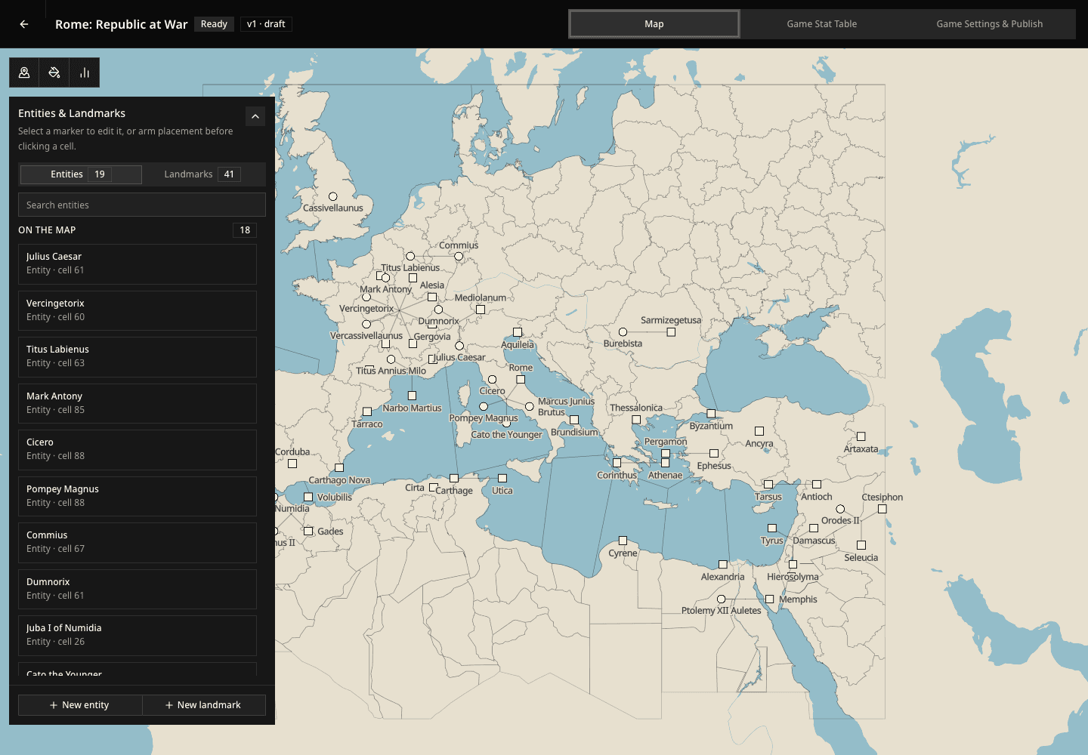Click the Memphis square landmark marker
Screen dimensions: 1088x755
770,599
